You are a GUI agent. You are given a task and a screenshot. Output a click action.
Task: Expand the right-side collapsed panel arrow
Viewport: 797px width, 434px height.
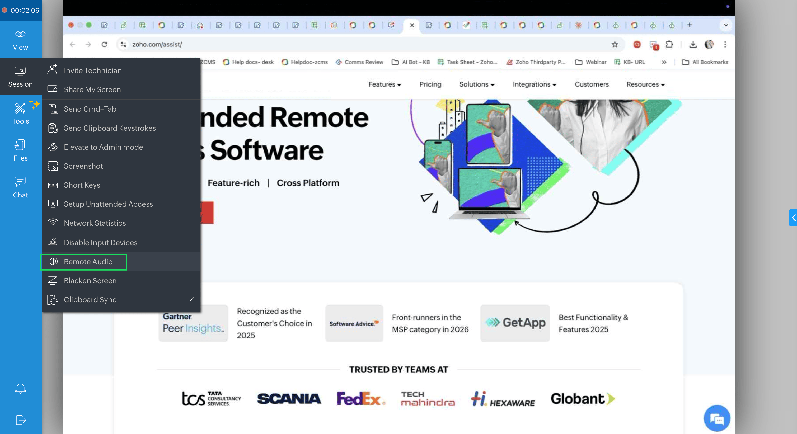[x=793, y=218]
